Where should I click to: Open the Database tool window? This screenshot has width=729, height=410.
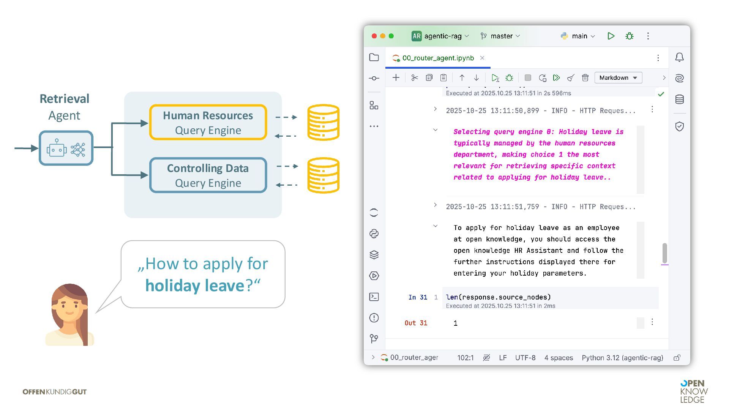[679, 99]
